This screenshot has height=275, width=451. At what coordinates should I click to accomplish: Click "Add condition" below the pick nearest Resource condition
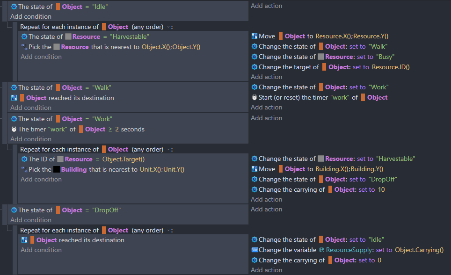pos(41,57)
